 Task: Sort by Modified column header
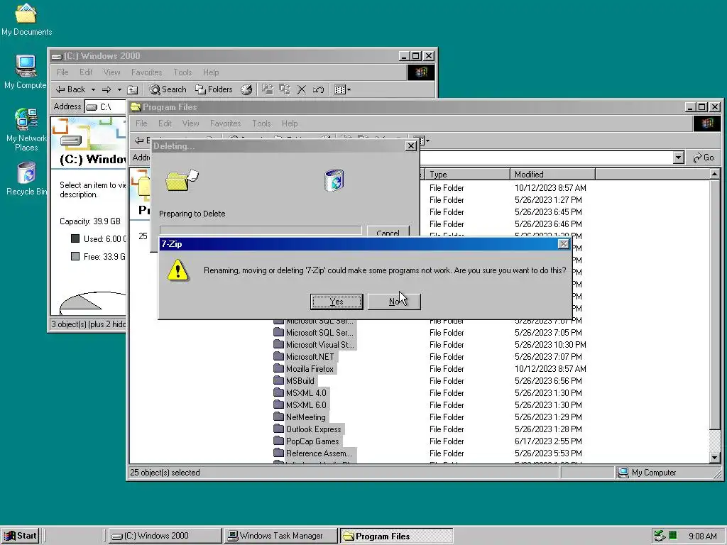552,175
